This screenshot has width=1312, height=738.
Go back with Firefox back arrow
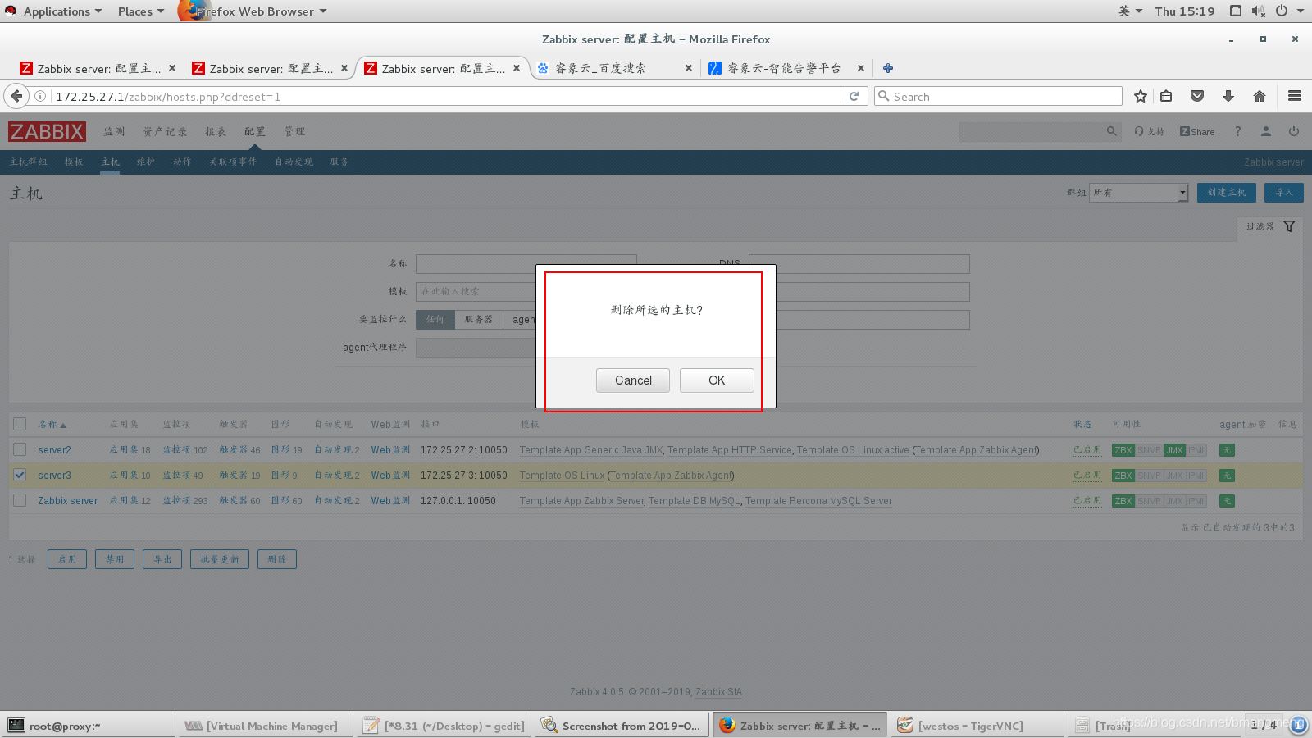pyautogui.click(x=16, y=96)
